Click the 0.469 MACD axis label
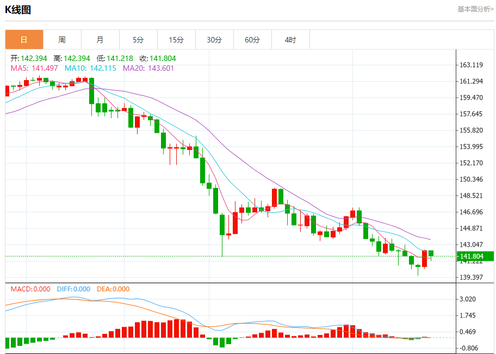Screen dimensions: 496x354 468,332
